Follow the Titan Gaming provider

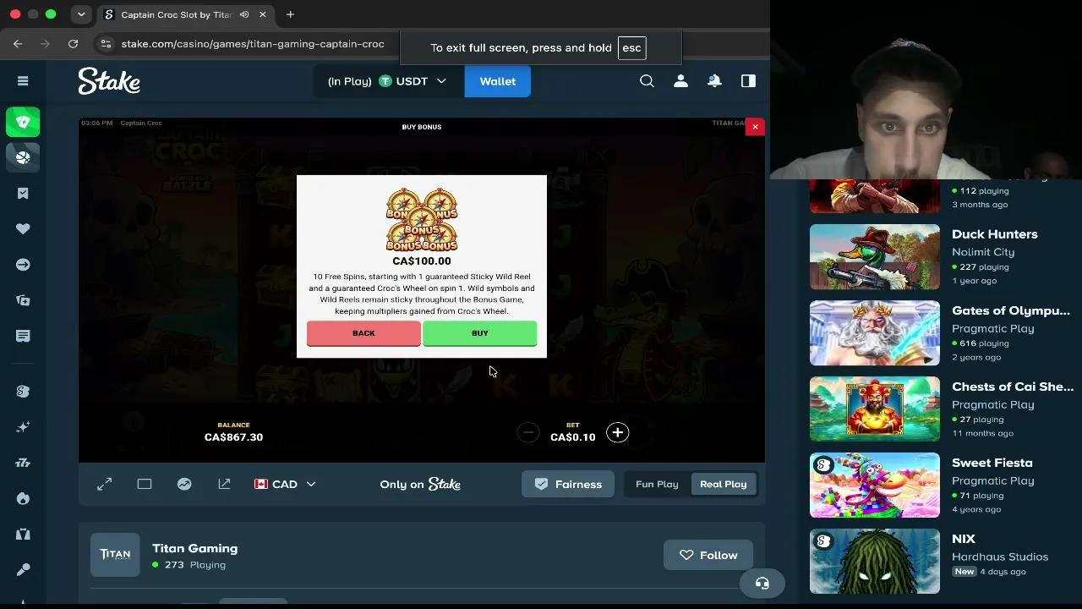click(708, 555)
